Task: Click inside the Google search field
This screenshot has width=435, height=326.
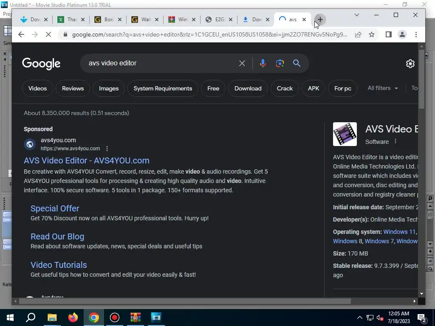Action: point(161,63)
